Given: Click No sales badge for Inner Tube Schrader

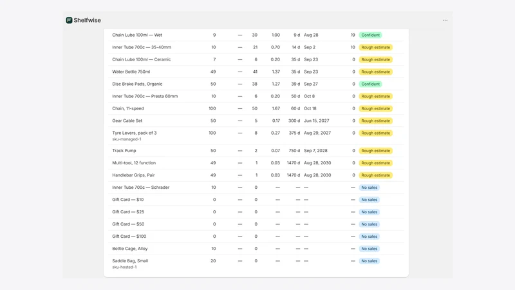Looking at the screenshot, I should 369,188.
